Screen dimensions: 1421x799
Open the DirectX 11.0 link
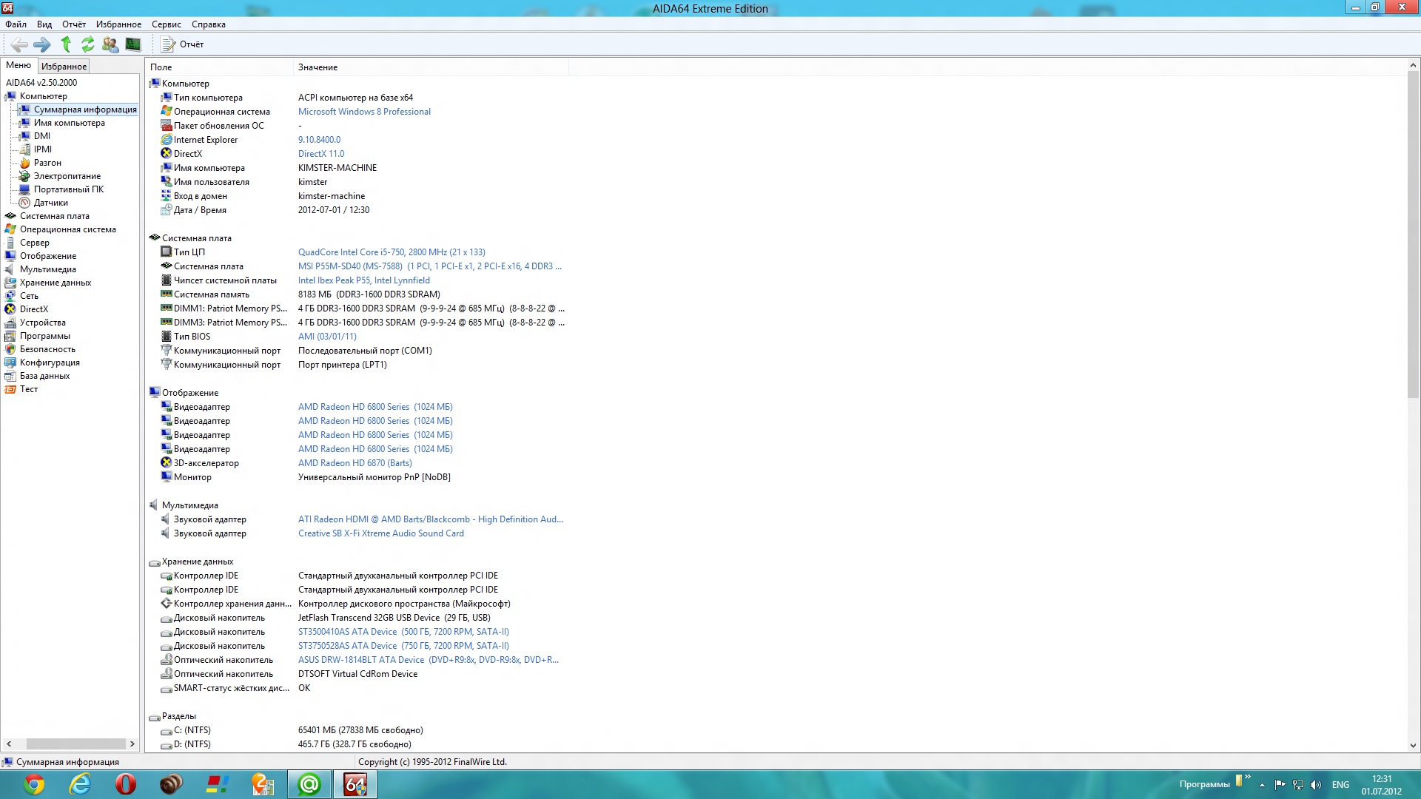click(321, 154)
